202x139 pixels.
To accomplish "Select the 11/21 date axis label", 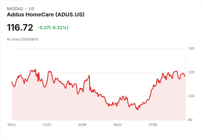I will point(47,125).
